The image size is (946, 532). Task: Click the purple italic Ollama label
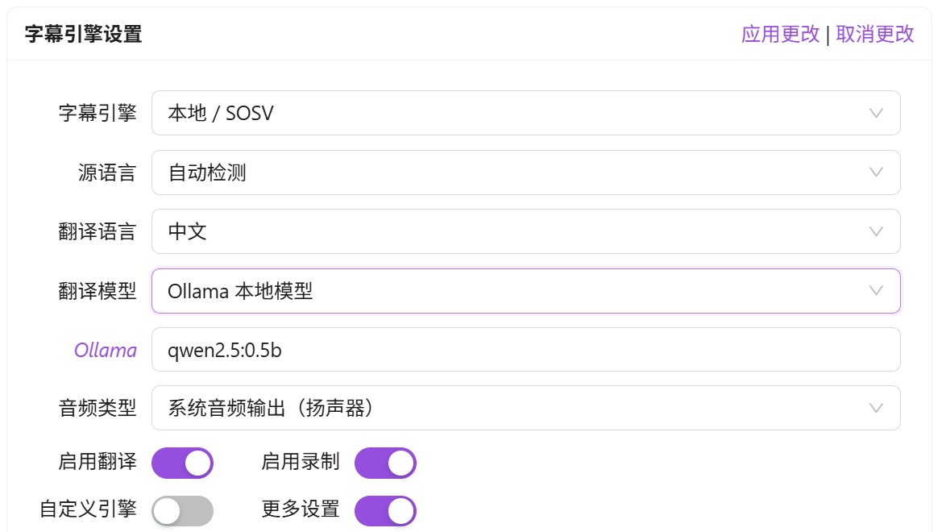coord(105,350)
